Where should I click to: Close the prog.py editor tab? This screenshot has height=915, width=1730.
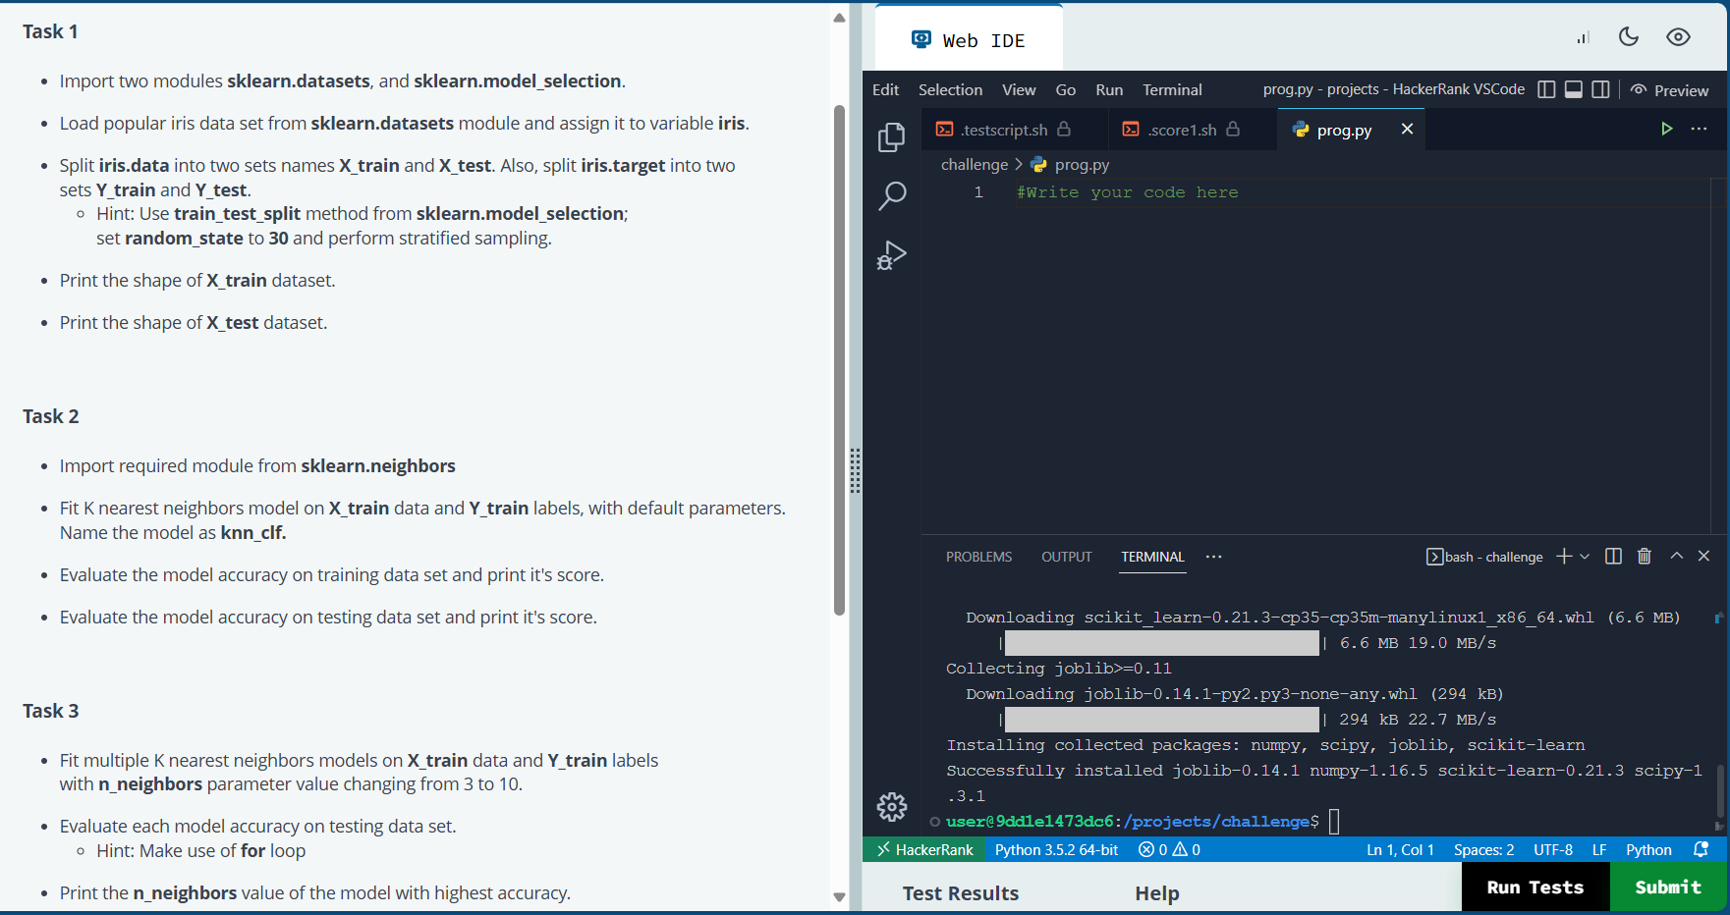click(1407, 129)
